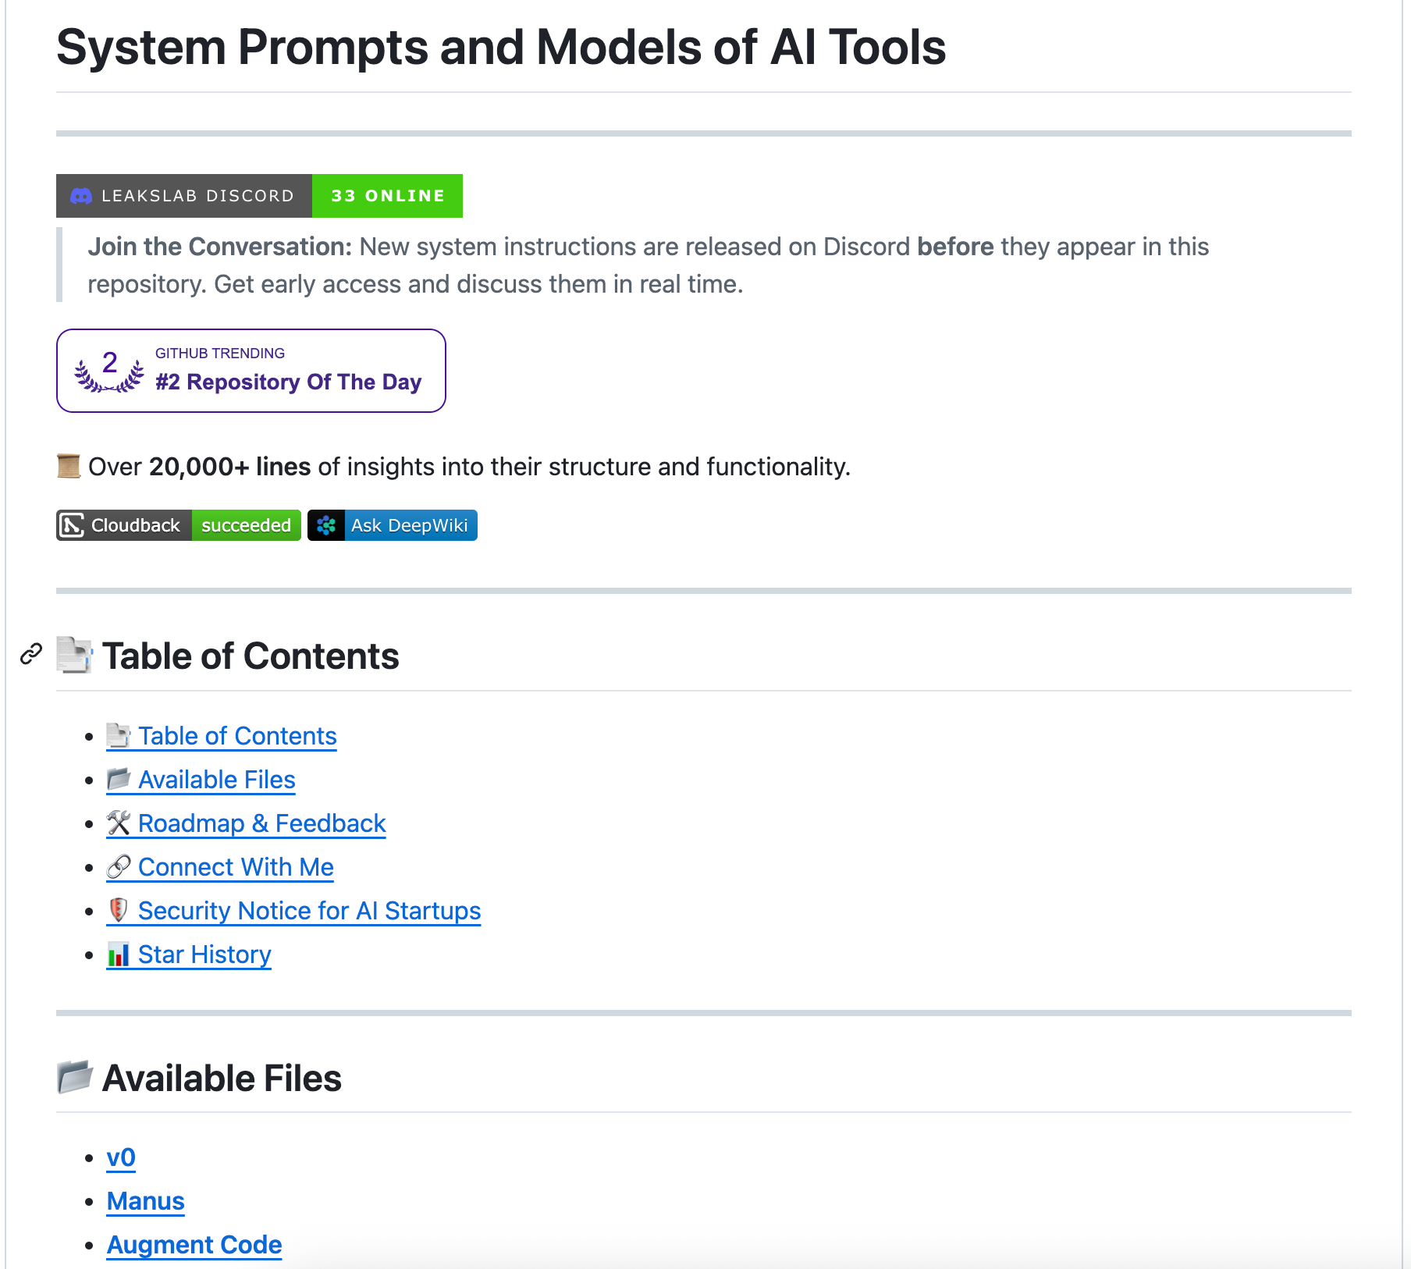Open the Ask DeepWiki badge
Image resolution: width=1411 pixels, height=1269 pixels.
point(409,525)
